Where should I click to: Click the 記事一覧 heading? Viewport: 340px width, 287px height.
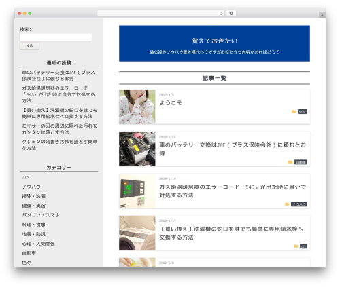point(214,78)
